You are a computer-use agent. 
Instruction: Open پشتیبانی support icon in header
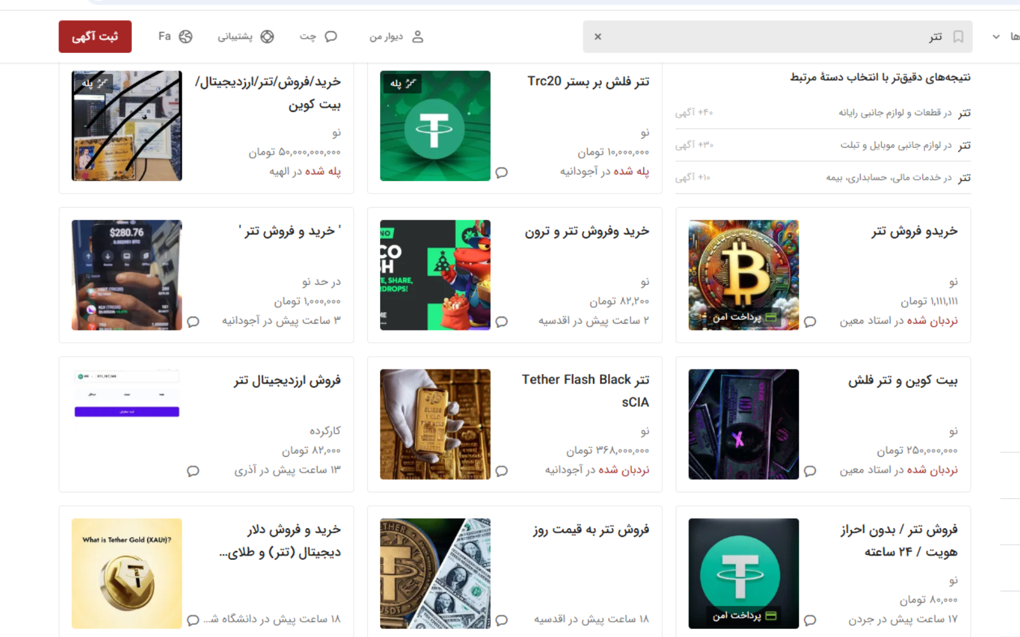pyautogui.click(x=267, y=36)
